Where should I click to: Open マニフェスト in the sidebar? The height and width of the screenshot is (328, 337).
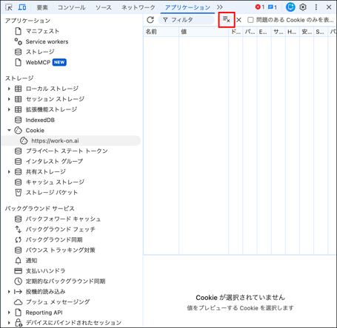42,31
